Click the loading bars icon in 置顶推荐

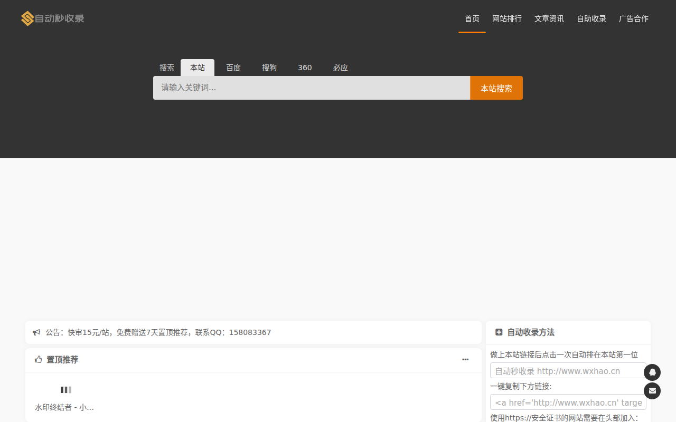tap(65, 389)
